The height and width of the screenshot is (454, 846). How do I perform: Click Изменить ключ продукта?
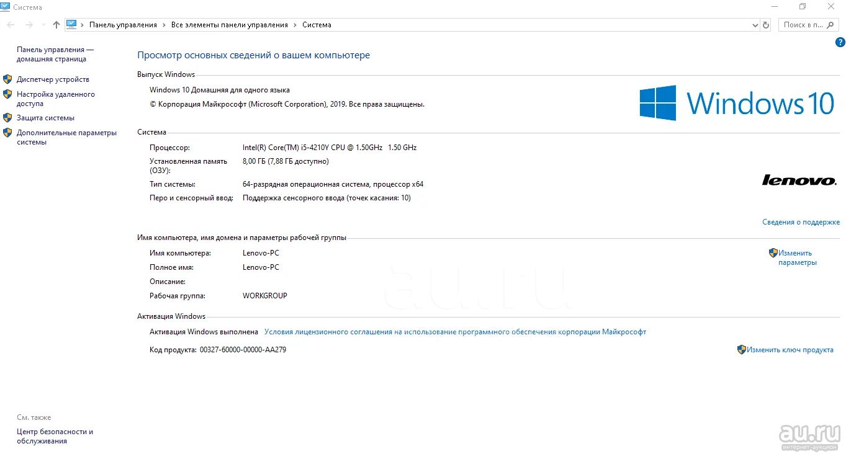pyautogui.click(x=790, y=350)
